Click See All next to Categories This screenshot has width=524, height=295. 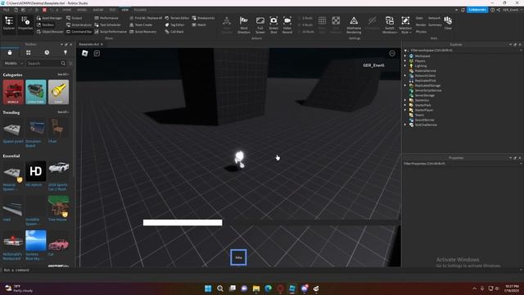coord(63,75)
